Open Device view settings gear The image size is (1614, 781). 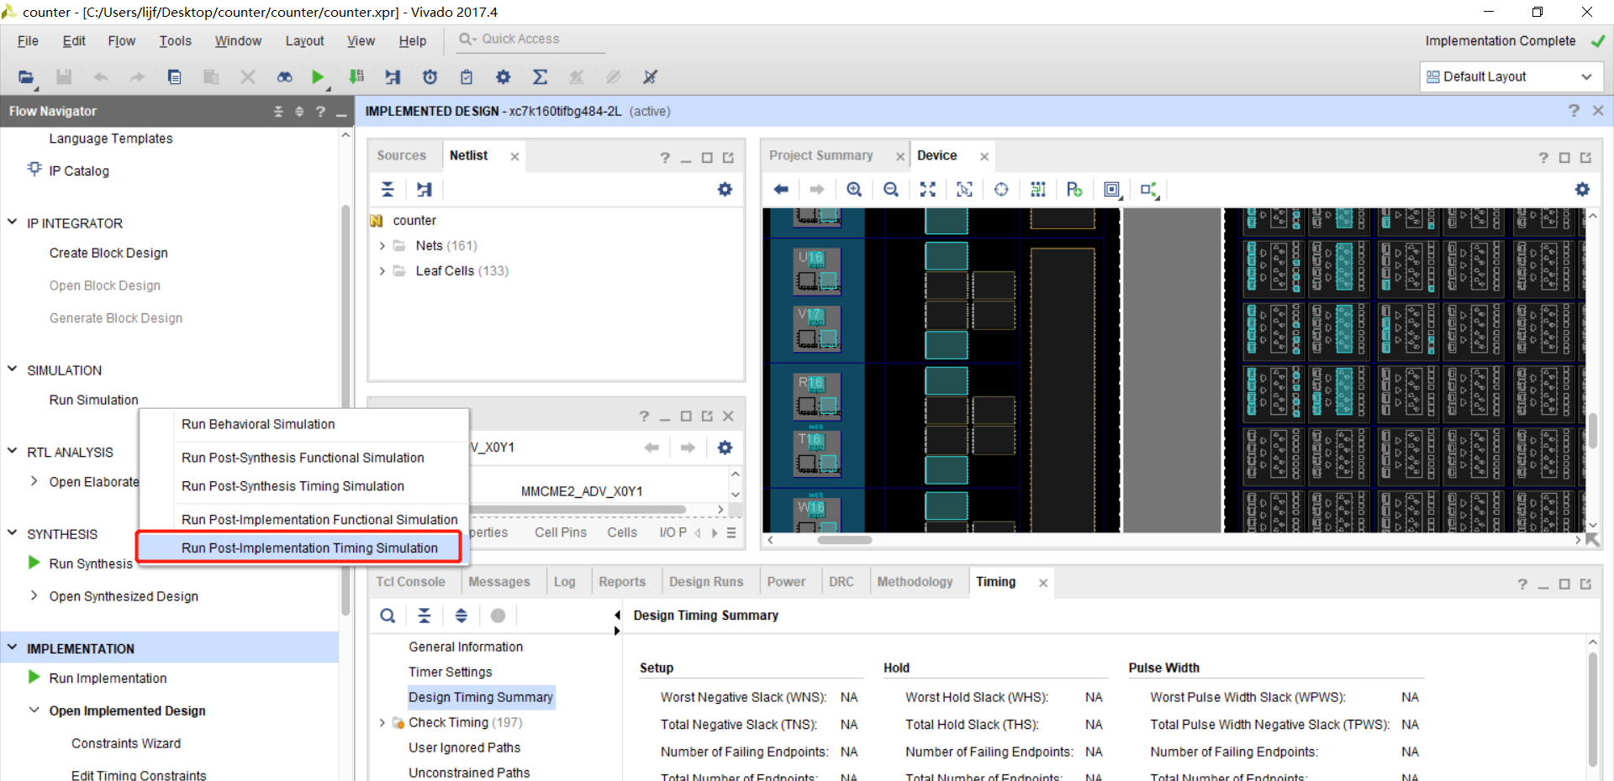(1582, 190)
